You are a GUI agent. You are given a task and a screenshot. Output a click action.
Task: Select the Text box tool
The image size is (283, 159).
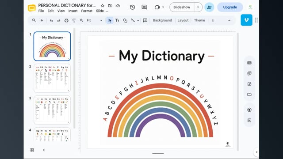pos(117,20)
